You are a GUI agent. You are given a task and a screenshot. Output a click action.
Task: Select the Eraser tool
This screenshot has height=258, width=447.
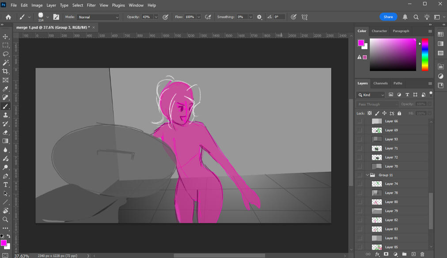click(x=6, y=132)
